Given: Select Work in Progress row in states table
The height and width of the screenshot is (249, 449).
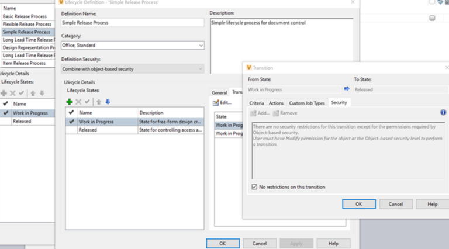Looking at the screenshot, I should tap(134, 122).
